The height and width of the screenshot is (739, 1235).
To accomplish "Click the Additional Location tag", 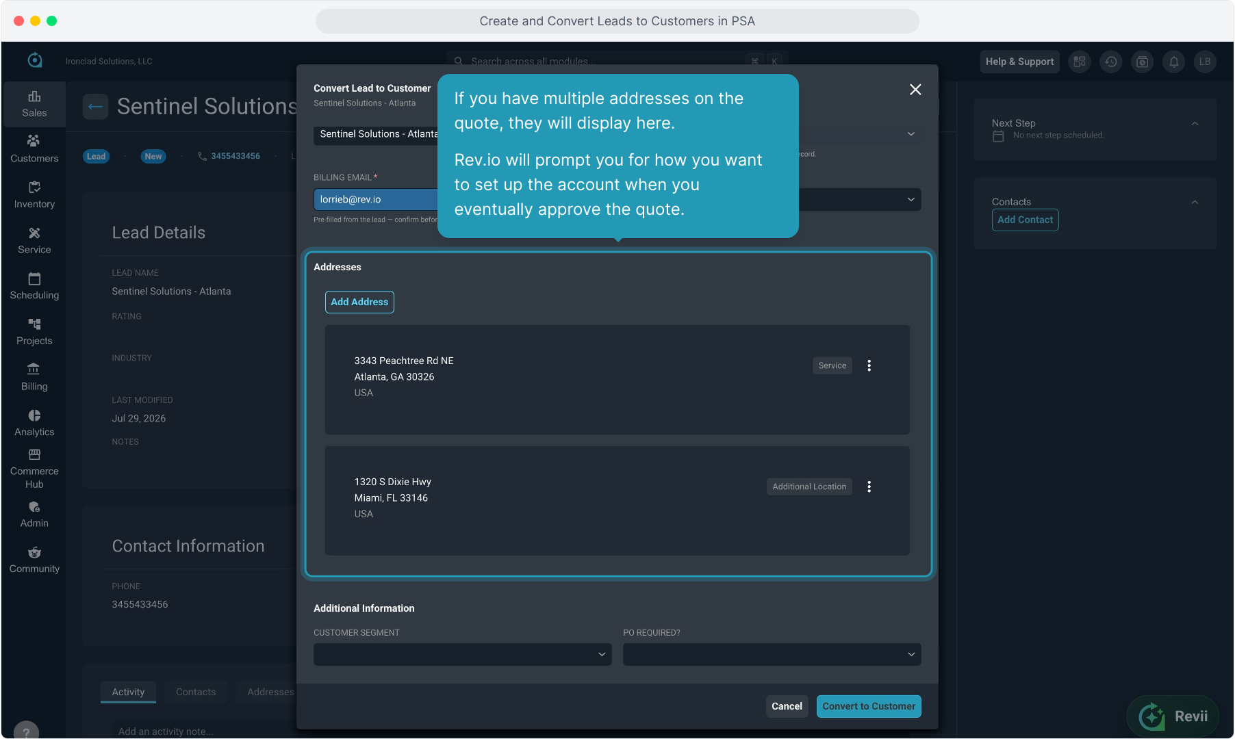I will [x=809, y=487].
